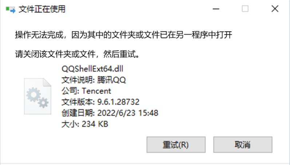Image resolution: width=290 pixels, height=165 pixels.
Task: Click the file version 9.6.1.28732
Action: pos(118,102)
